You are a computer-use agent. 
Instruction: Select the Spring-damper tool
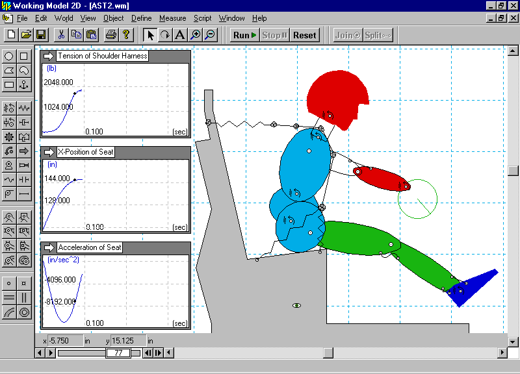coord(24,137)
